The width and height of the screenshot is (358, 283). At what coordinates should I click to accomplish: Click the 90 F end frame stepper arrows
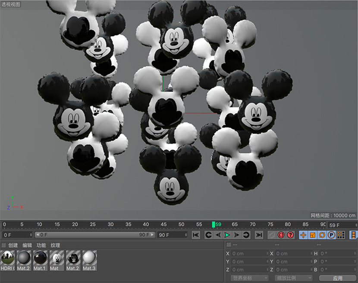(186, 235)
